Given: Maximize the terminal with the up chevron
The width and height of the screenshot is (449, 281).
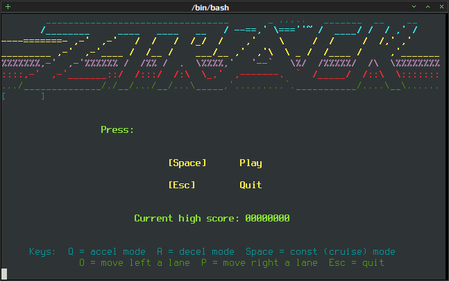Looking at the screenshot, I should point(427,6).
